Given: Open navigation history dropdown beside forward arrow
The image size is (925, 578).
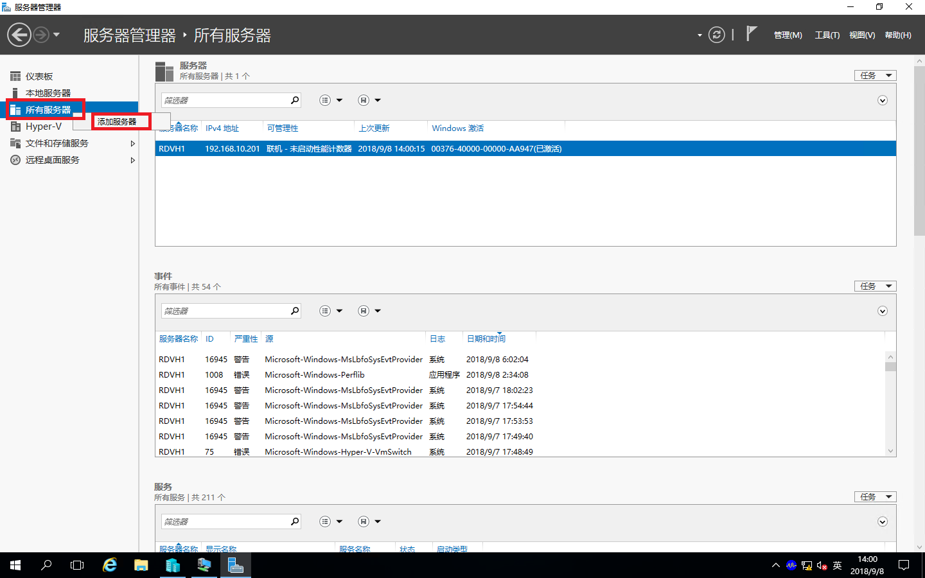Looking at the screenshot, I should click(57, 35).
